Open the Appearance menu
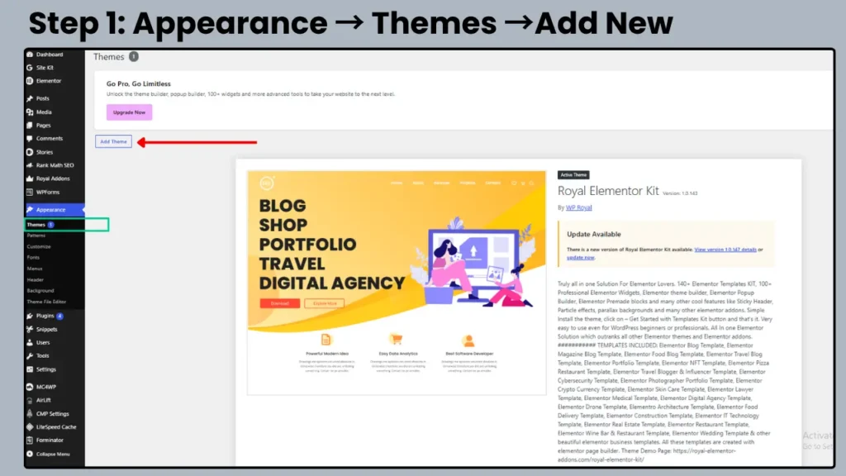Screen dimensions: 846x476 [55, 209]
